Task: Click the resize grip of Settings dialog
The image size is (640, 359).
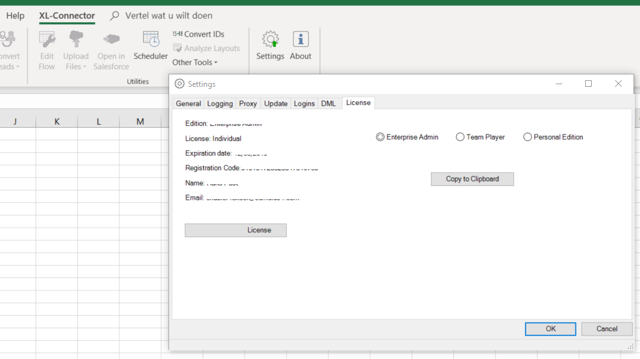Action: pos(630,347)
